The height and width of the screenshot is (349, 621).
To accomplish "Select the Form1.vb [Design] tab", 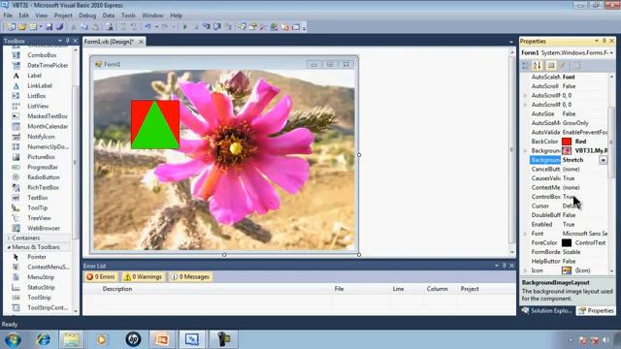I will point(110,41).
